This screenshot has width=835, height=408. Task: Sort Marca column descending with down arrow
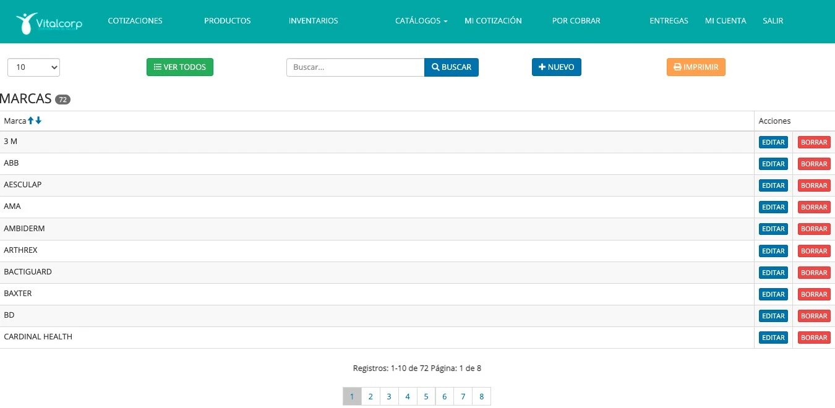click(38, 121)
